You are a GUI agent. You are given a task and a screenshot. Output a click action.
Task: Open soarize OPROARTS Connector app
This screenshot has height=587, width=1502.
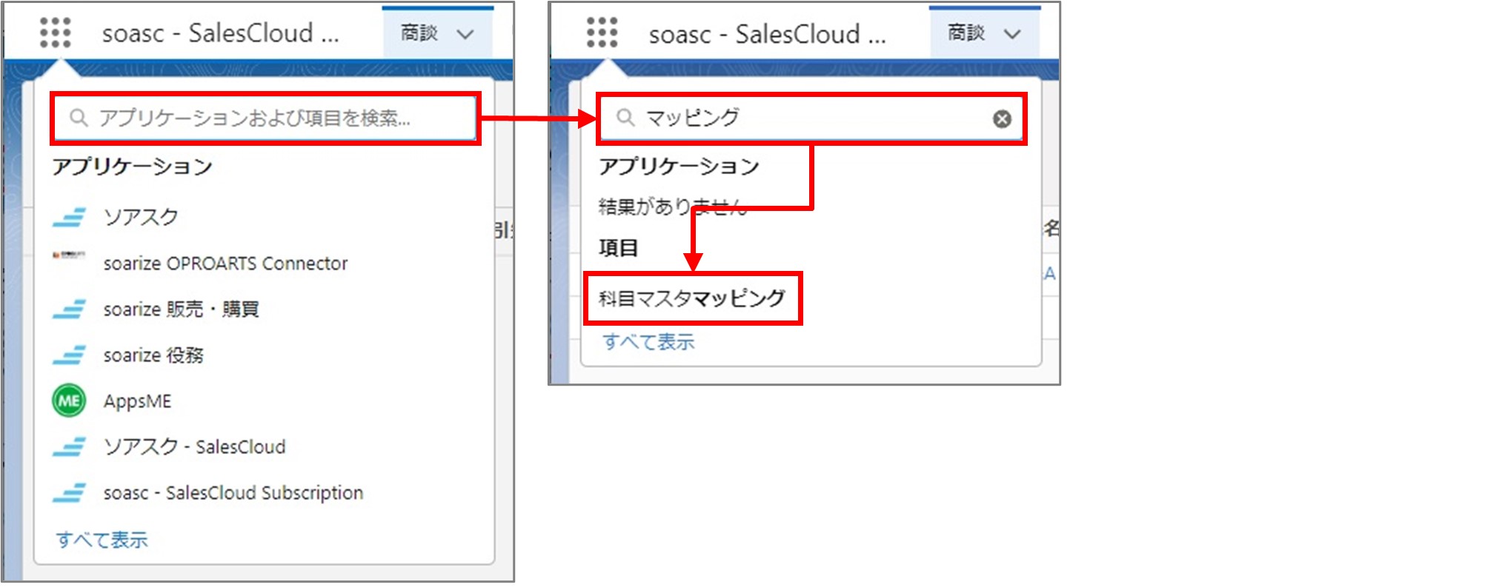click(x=225, y=264)
